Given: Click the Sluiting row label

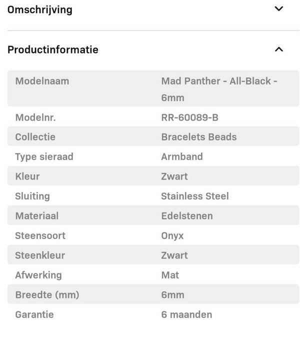Looking at the screenshot, I should 32,196.
